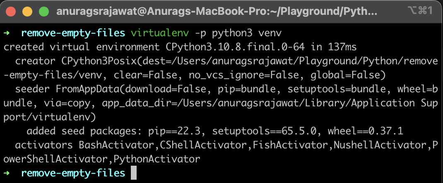
Task: Click the 'venv' argument in command
Action: point(270,33)
